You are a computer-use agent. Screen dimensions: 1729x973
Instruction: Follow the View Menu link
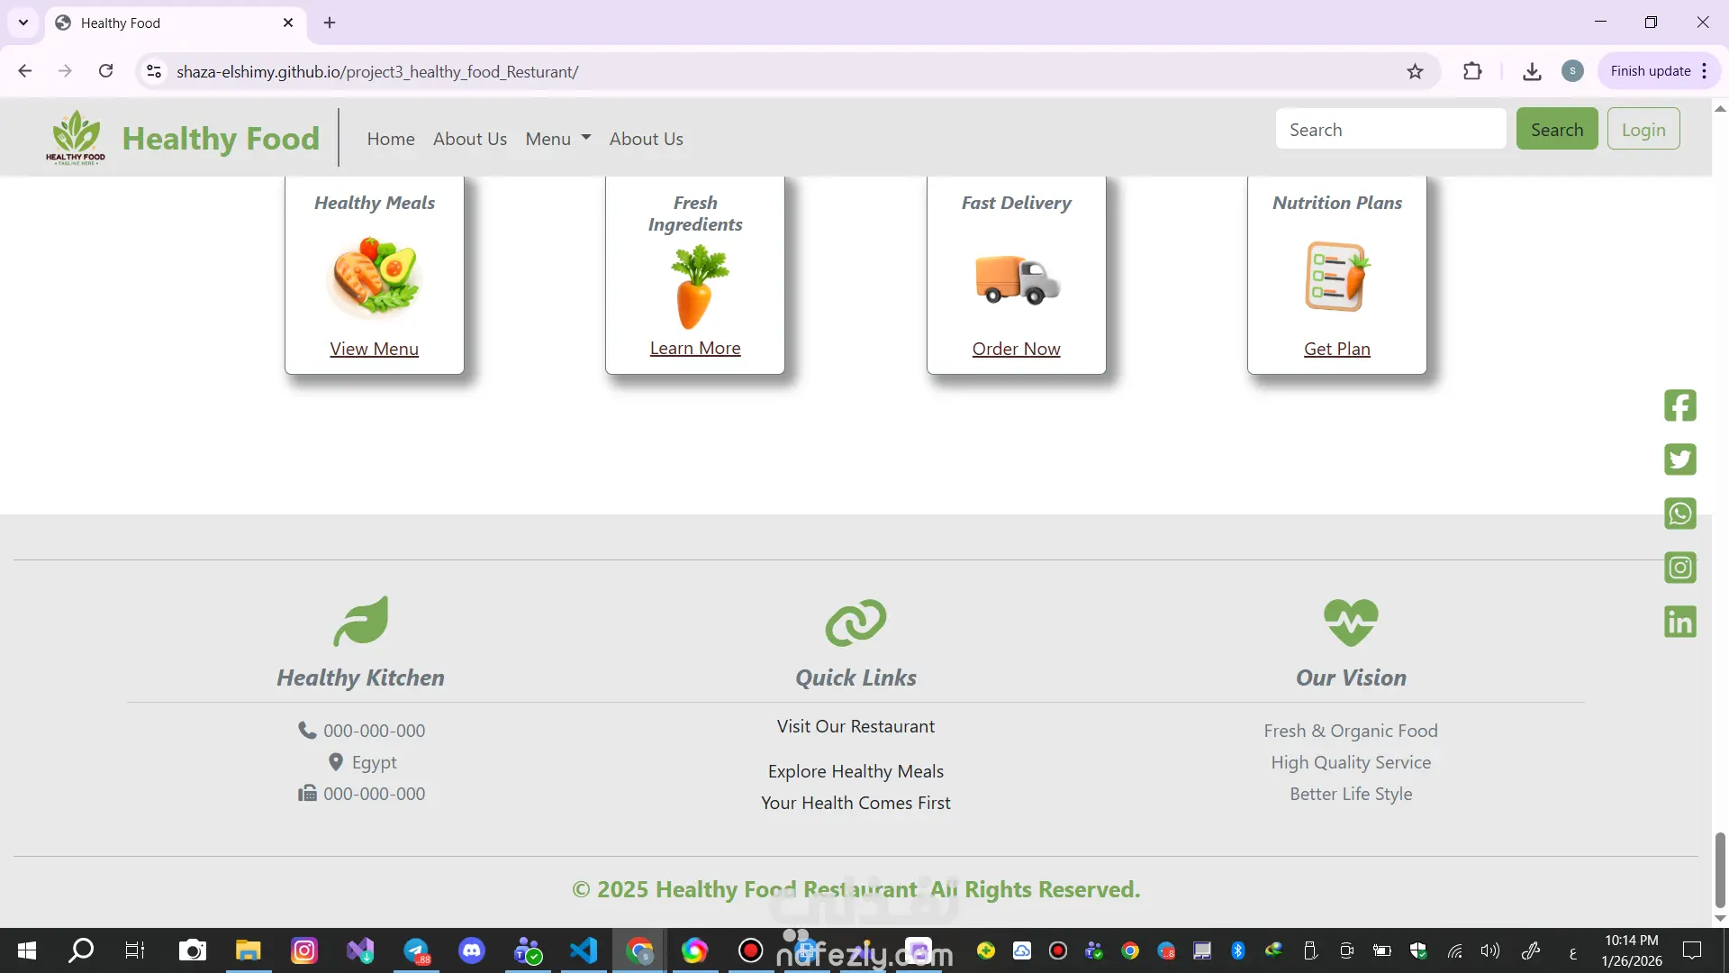pos(374,349)
